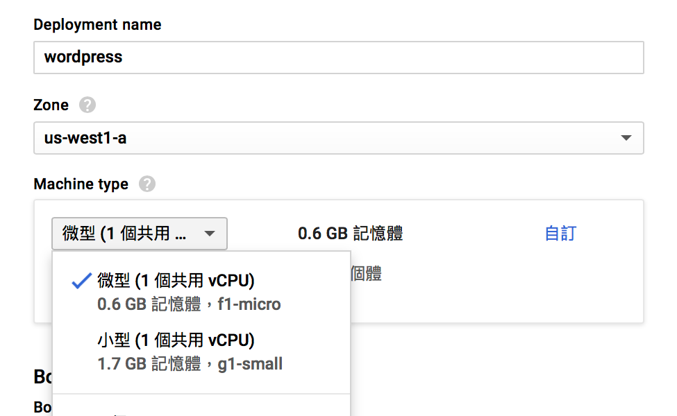
Task: Click the "Zone" field label
Action: coord(51,105)
